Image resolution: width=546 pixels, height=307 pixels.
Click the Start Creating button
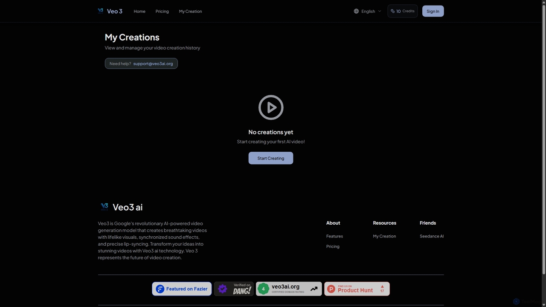click(x=271, y=158)
